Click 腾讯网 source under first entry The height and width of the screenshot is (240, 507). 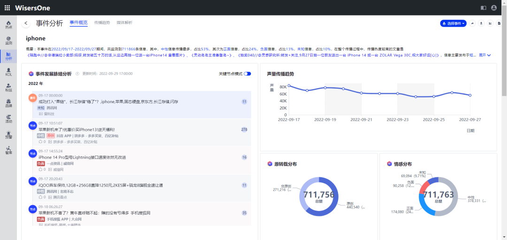[52, 108]
